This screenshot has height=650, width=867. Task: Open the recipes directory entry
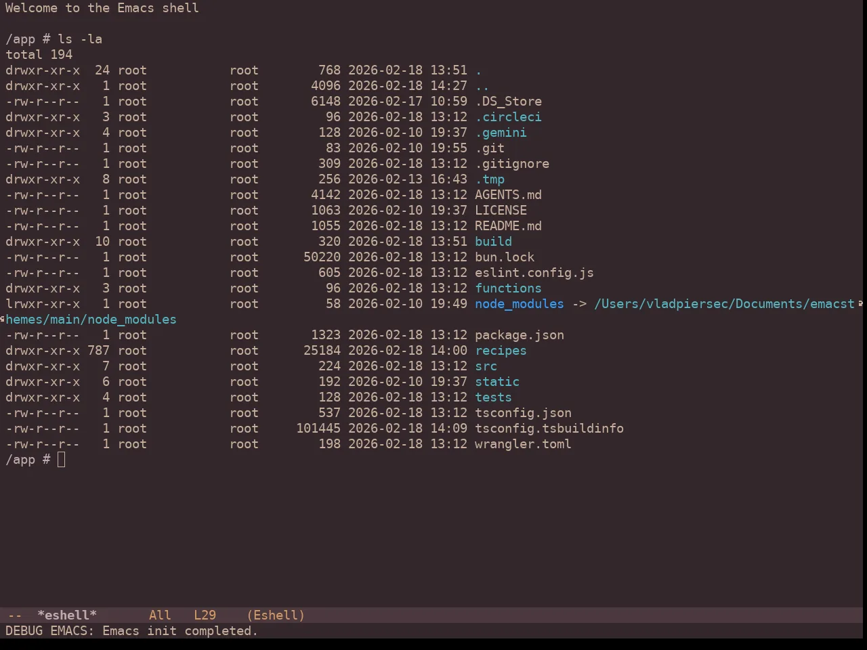[x=501, y=351]
